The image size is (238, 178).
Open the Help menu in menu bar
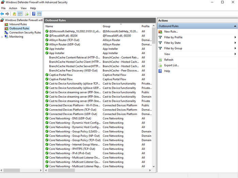point(33,8)
